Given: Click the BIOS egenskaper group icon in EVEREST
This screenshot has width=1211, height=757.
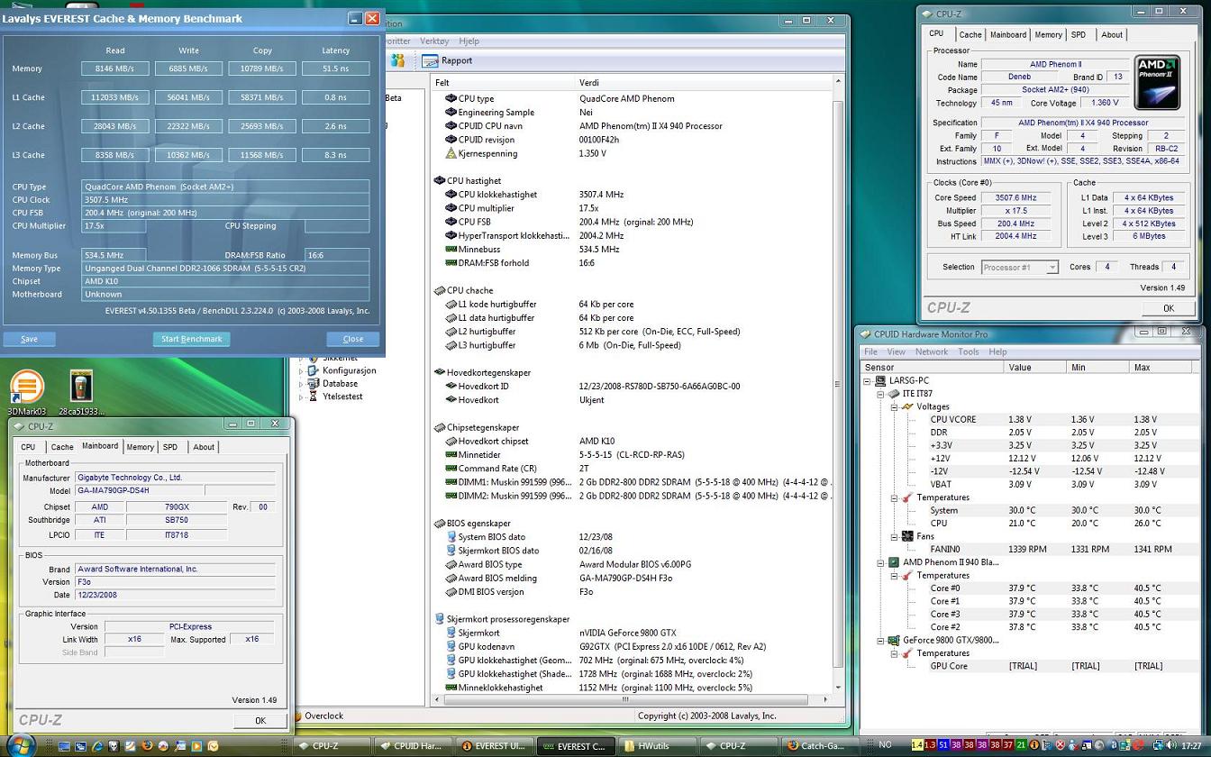Looking at the screenshot, I should pos(440,523).
